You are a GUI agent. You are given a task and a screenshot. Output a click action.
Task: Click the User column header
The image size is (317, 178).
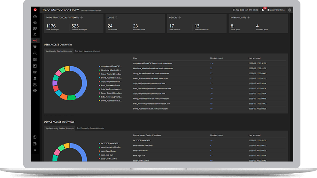pyautogui.click(x=135, y=58)
